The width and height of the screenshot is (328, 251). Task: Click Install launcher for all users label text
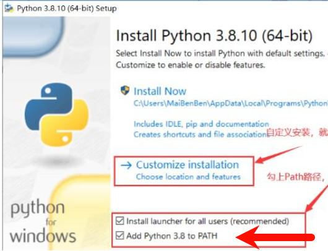[208, 221]
